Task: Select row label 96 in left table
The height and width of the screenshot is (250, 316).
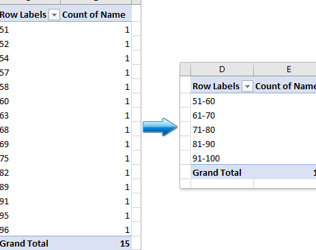Action: pos(4,230)
